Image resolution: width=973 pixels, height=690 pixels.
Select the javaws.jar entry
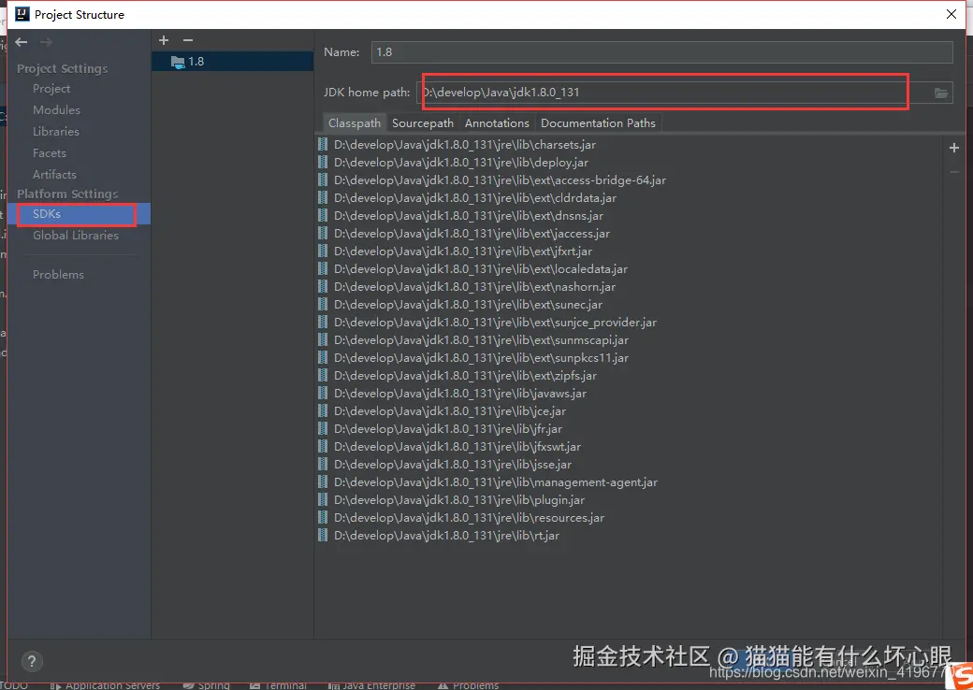[x=459, y=394]
